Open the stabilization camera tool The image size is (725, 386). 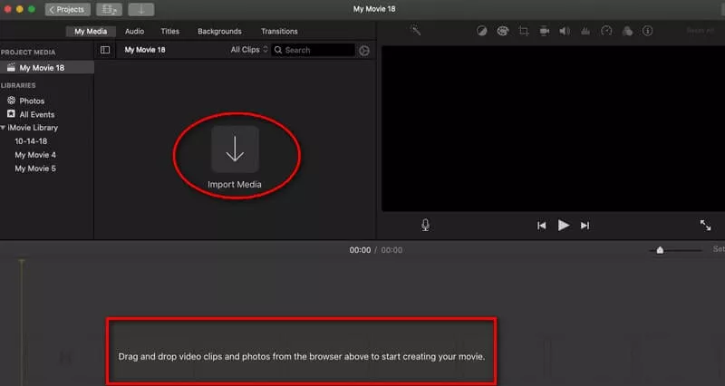click(x=545, y=31)
